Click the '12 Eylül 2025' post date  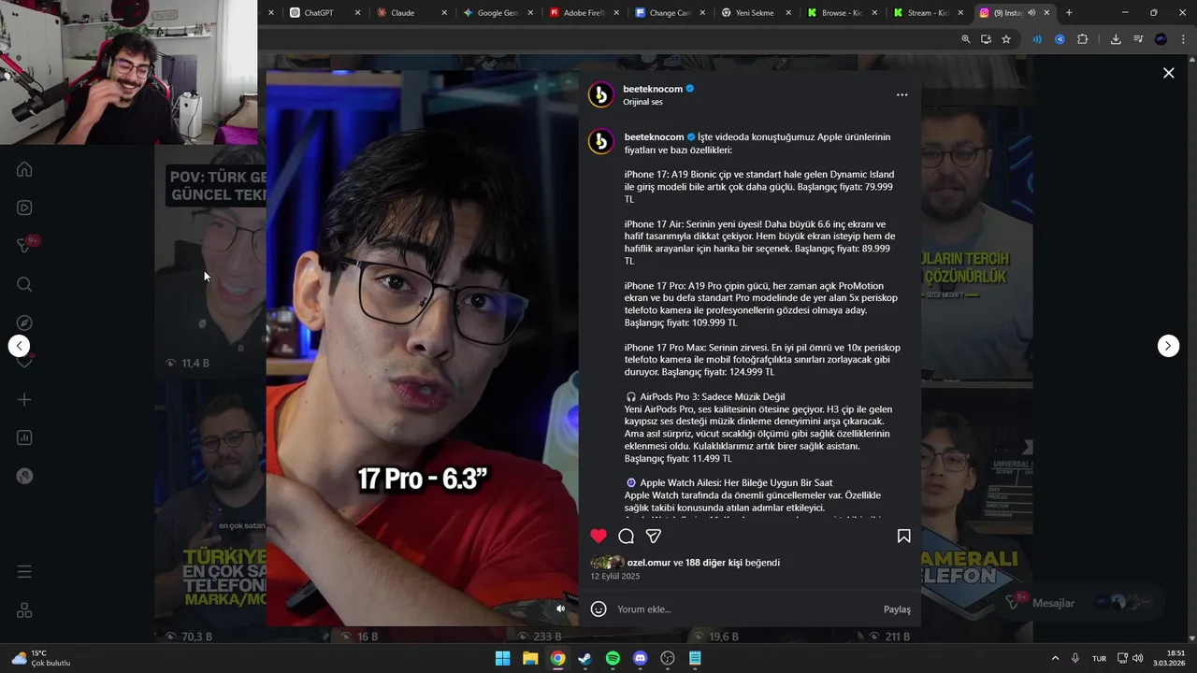615,577
